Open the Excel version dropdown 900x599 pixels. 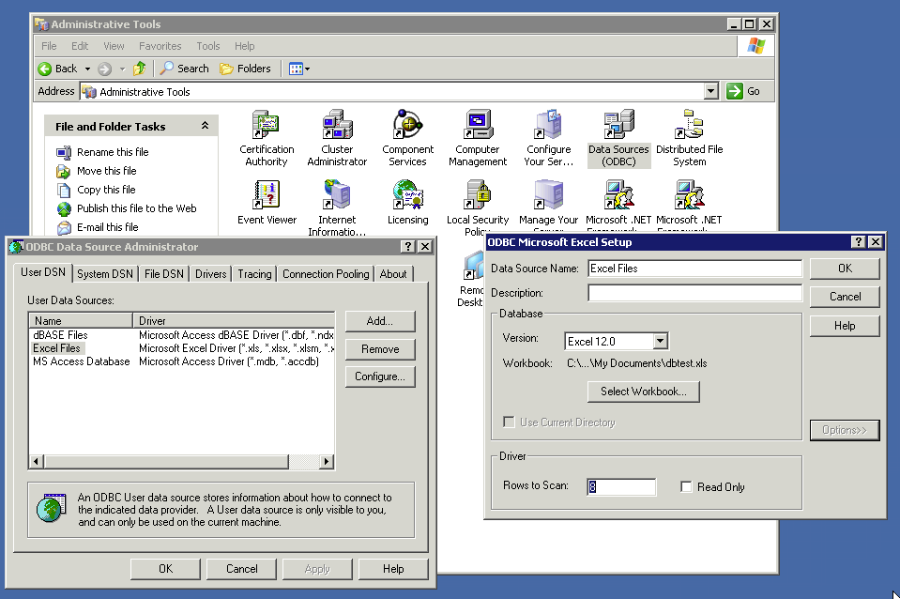(660, 341)
